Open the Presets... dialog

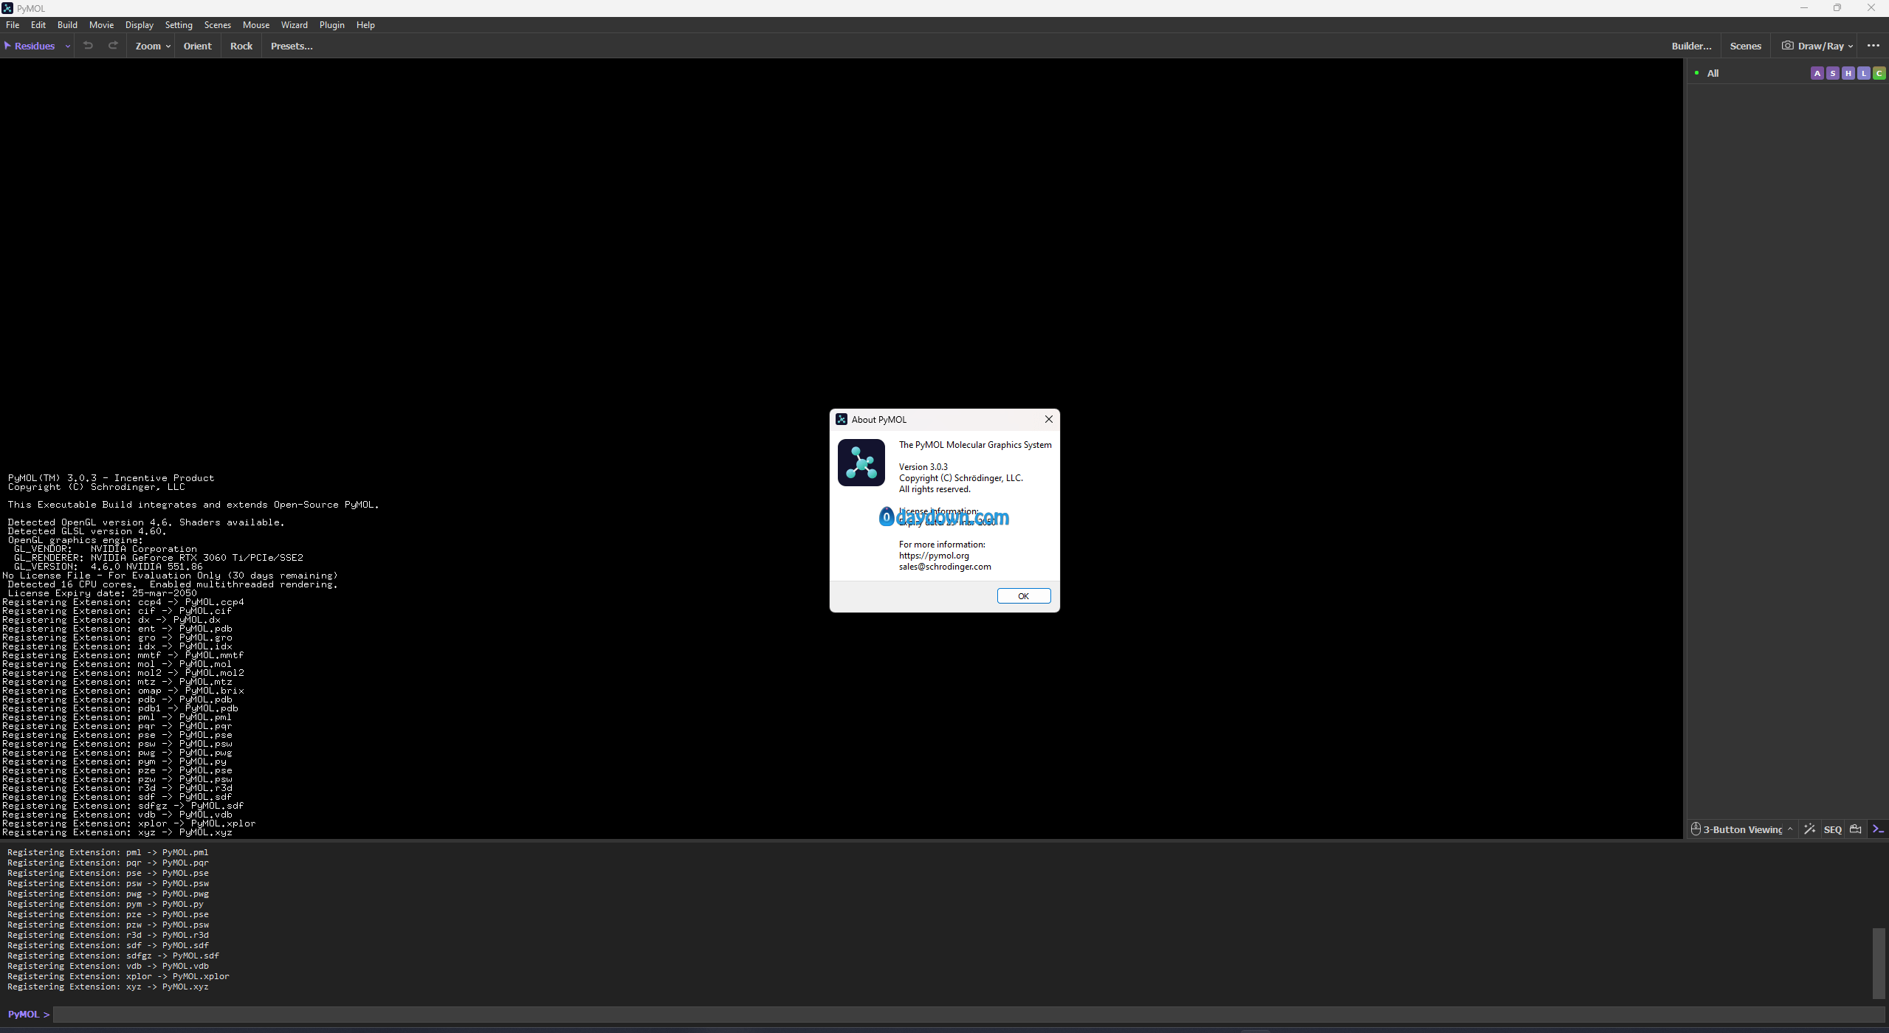pos(292,46)
